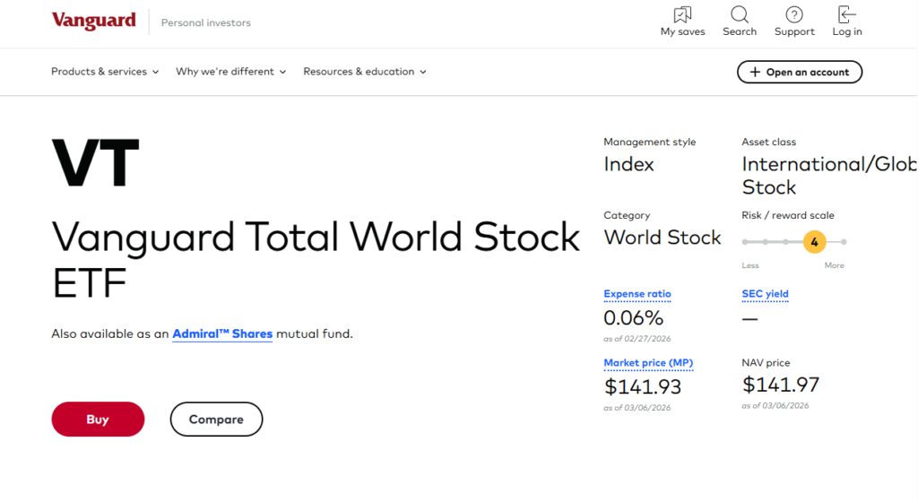Click the Search magnifier icon
Image resolution: width=918 pixels, height=502 pixels.
point(740,14)
